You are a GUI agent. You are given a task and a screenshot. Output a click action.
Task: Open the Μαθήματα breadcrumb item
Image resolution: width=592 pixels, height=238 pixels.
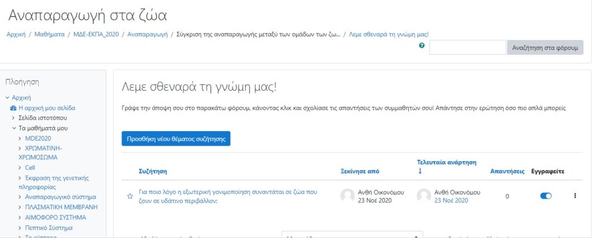tap(49, 35)
